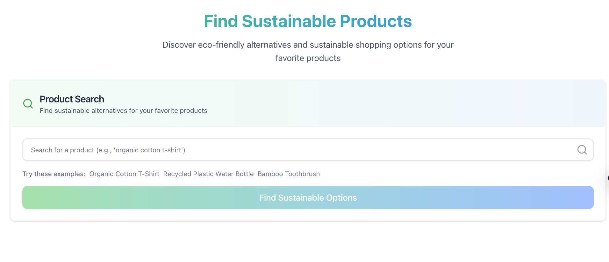Select the Organic Cotton T-Shirt example

click(124, 174)
